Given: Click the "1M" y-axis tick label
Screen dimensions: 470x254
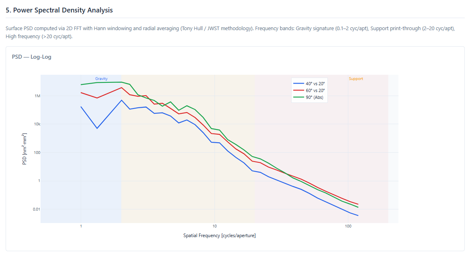Looking at the screenshot, I should pos(37,96).
